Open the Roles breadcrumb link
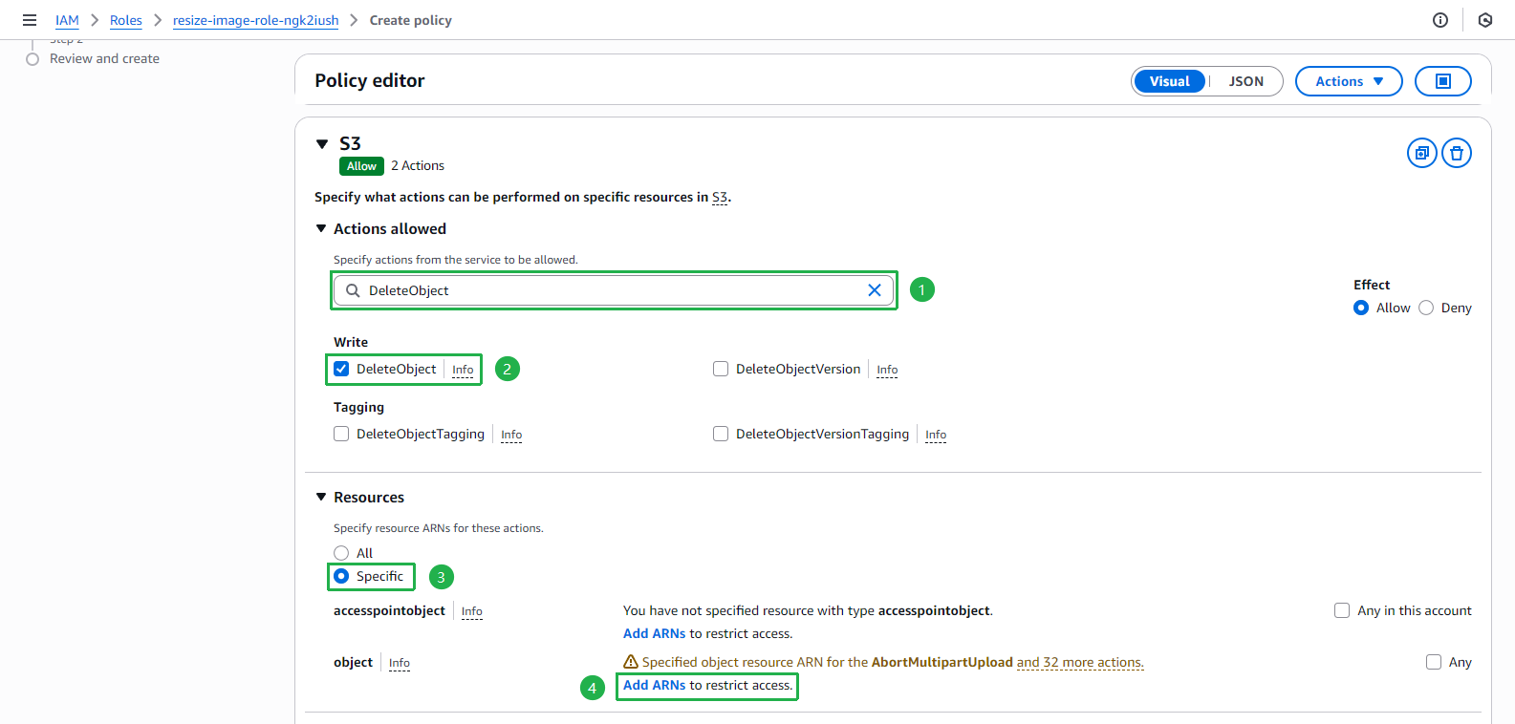This screenshot has width=1515, height=724. [126, 20]
